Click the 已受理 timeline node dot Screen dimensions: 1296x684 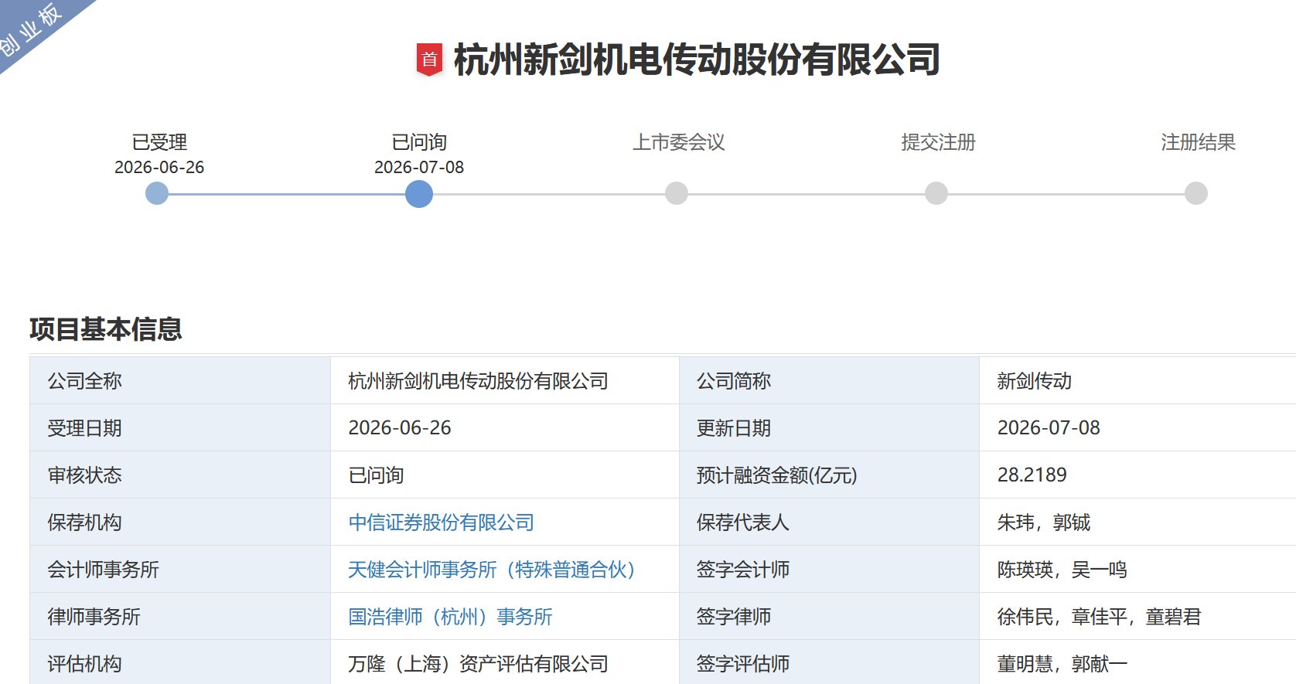(x=157, y=193)
